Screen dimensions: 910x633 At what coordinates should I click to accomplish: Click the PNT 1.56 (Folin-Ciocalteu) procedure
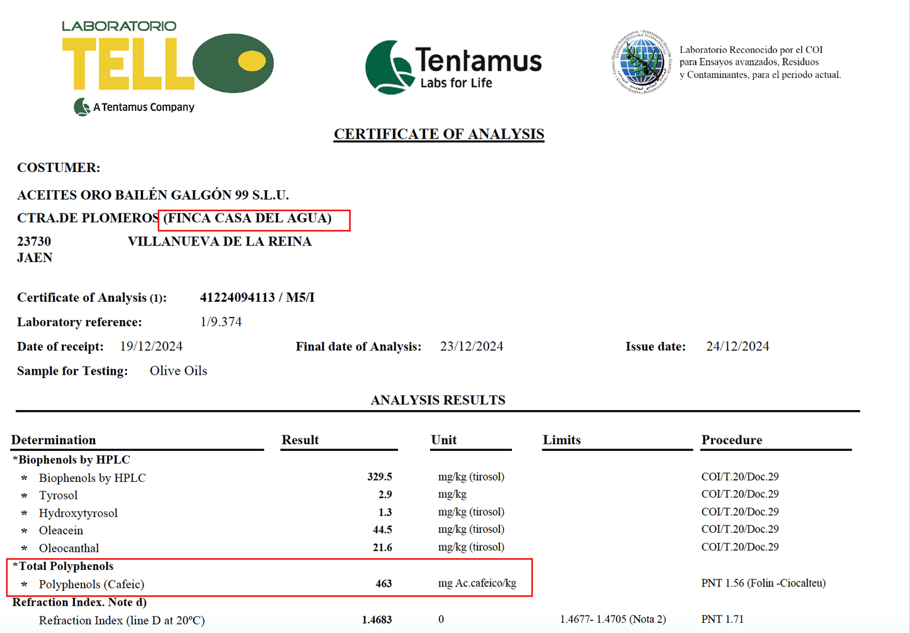[x=763, y=583]
